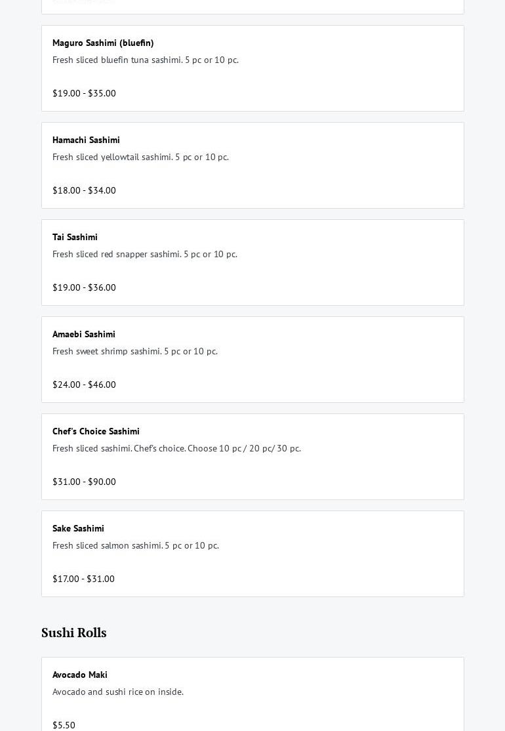The height and width of the screenshot is (731, 505).
Task: Select the Sake Sashimi title
Action: 78,529
